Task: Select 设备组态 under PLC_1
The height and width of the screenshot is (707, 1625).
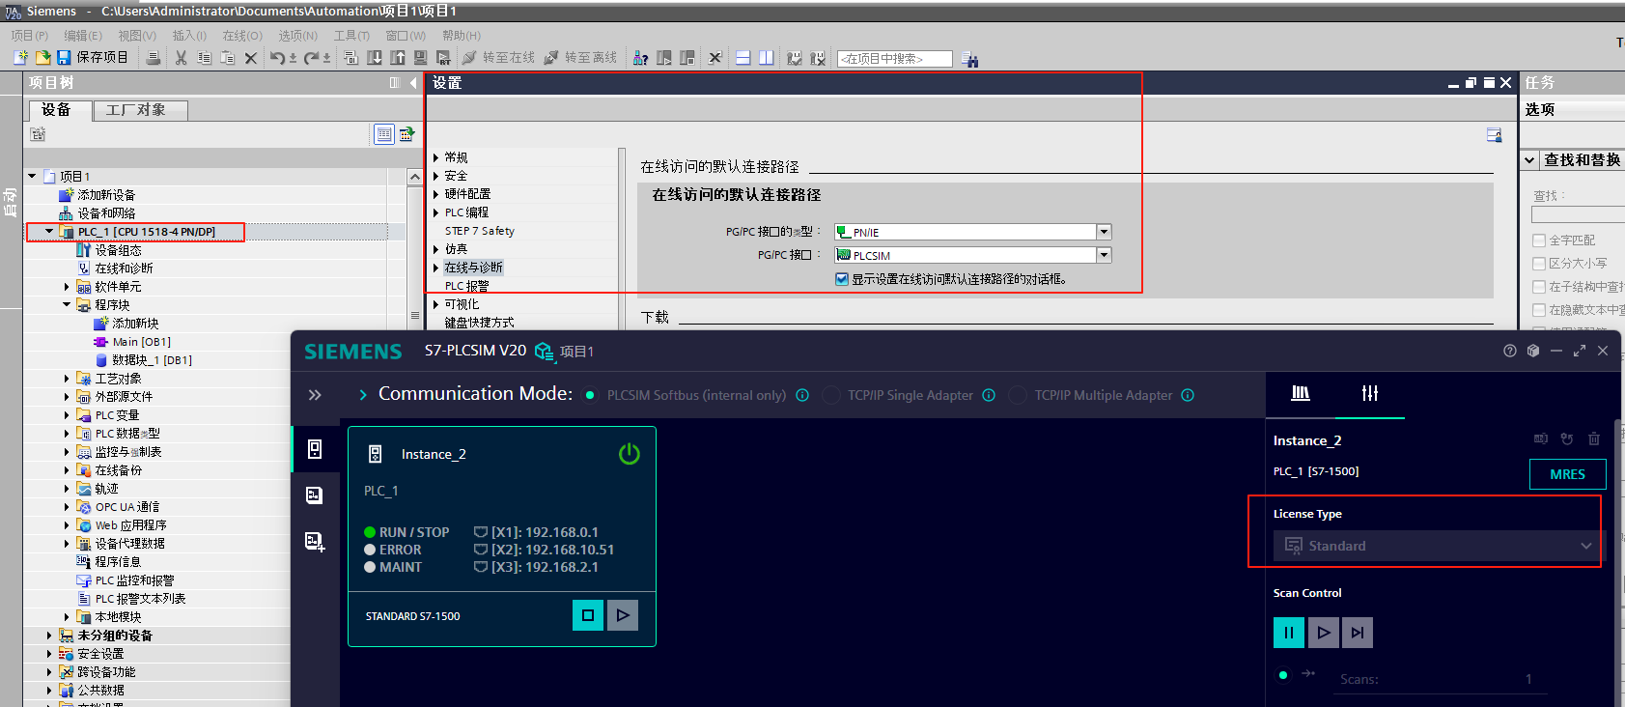Action: (109, 250)
